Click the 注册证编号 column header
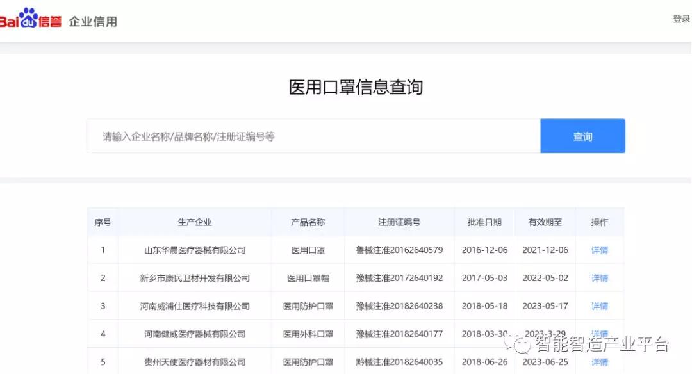 pos(399,222)
